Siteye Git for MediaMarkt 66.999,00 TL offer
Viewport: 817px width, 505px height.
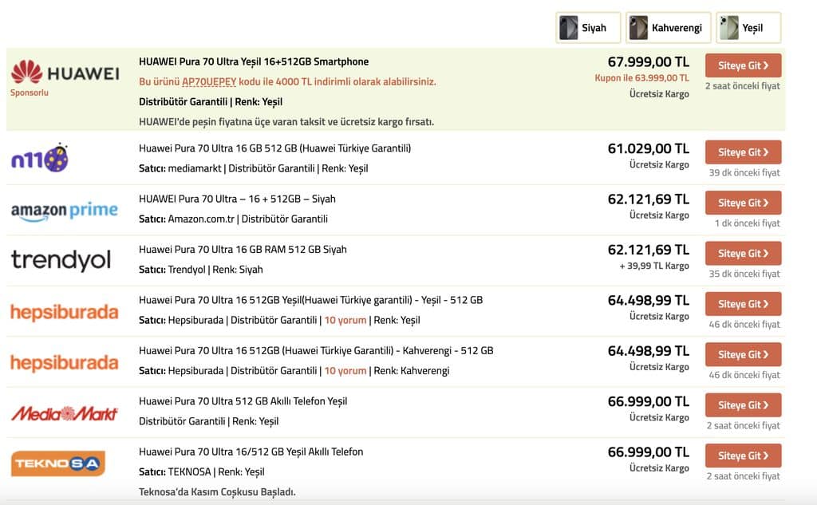tap(743, 405)
